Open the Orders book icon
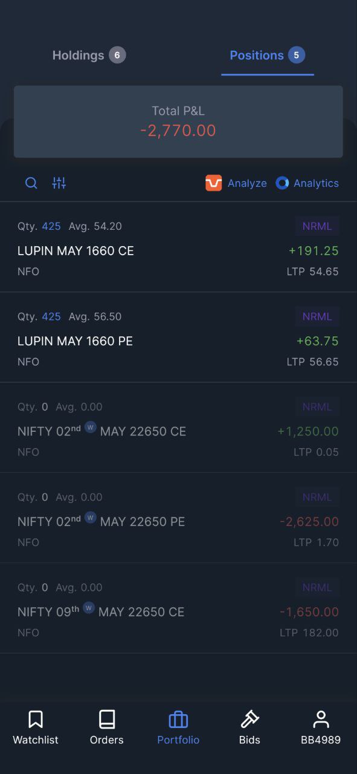The width and height of the screenshot is (357, 774). (x=107, y=719)
